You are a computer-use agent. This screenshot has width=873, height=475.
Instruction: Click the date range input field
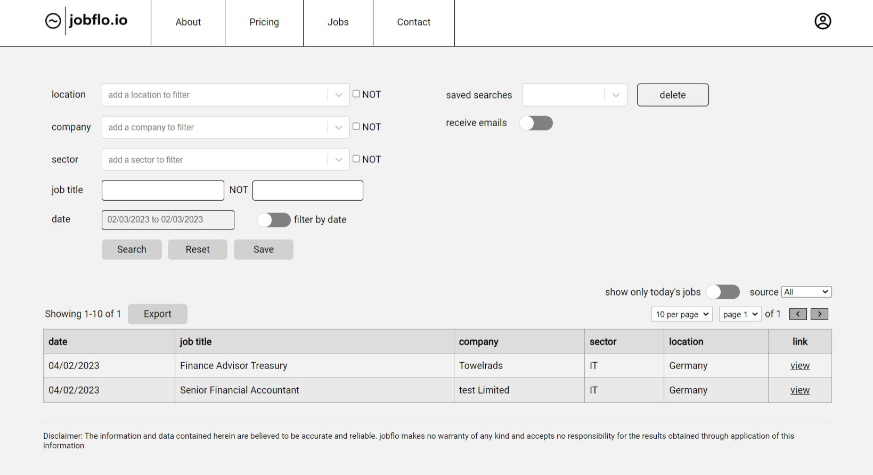coord(168,220)
